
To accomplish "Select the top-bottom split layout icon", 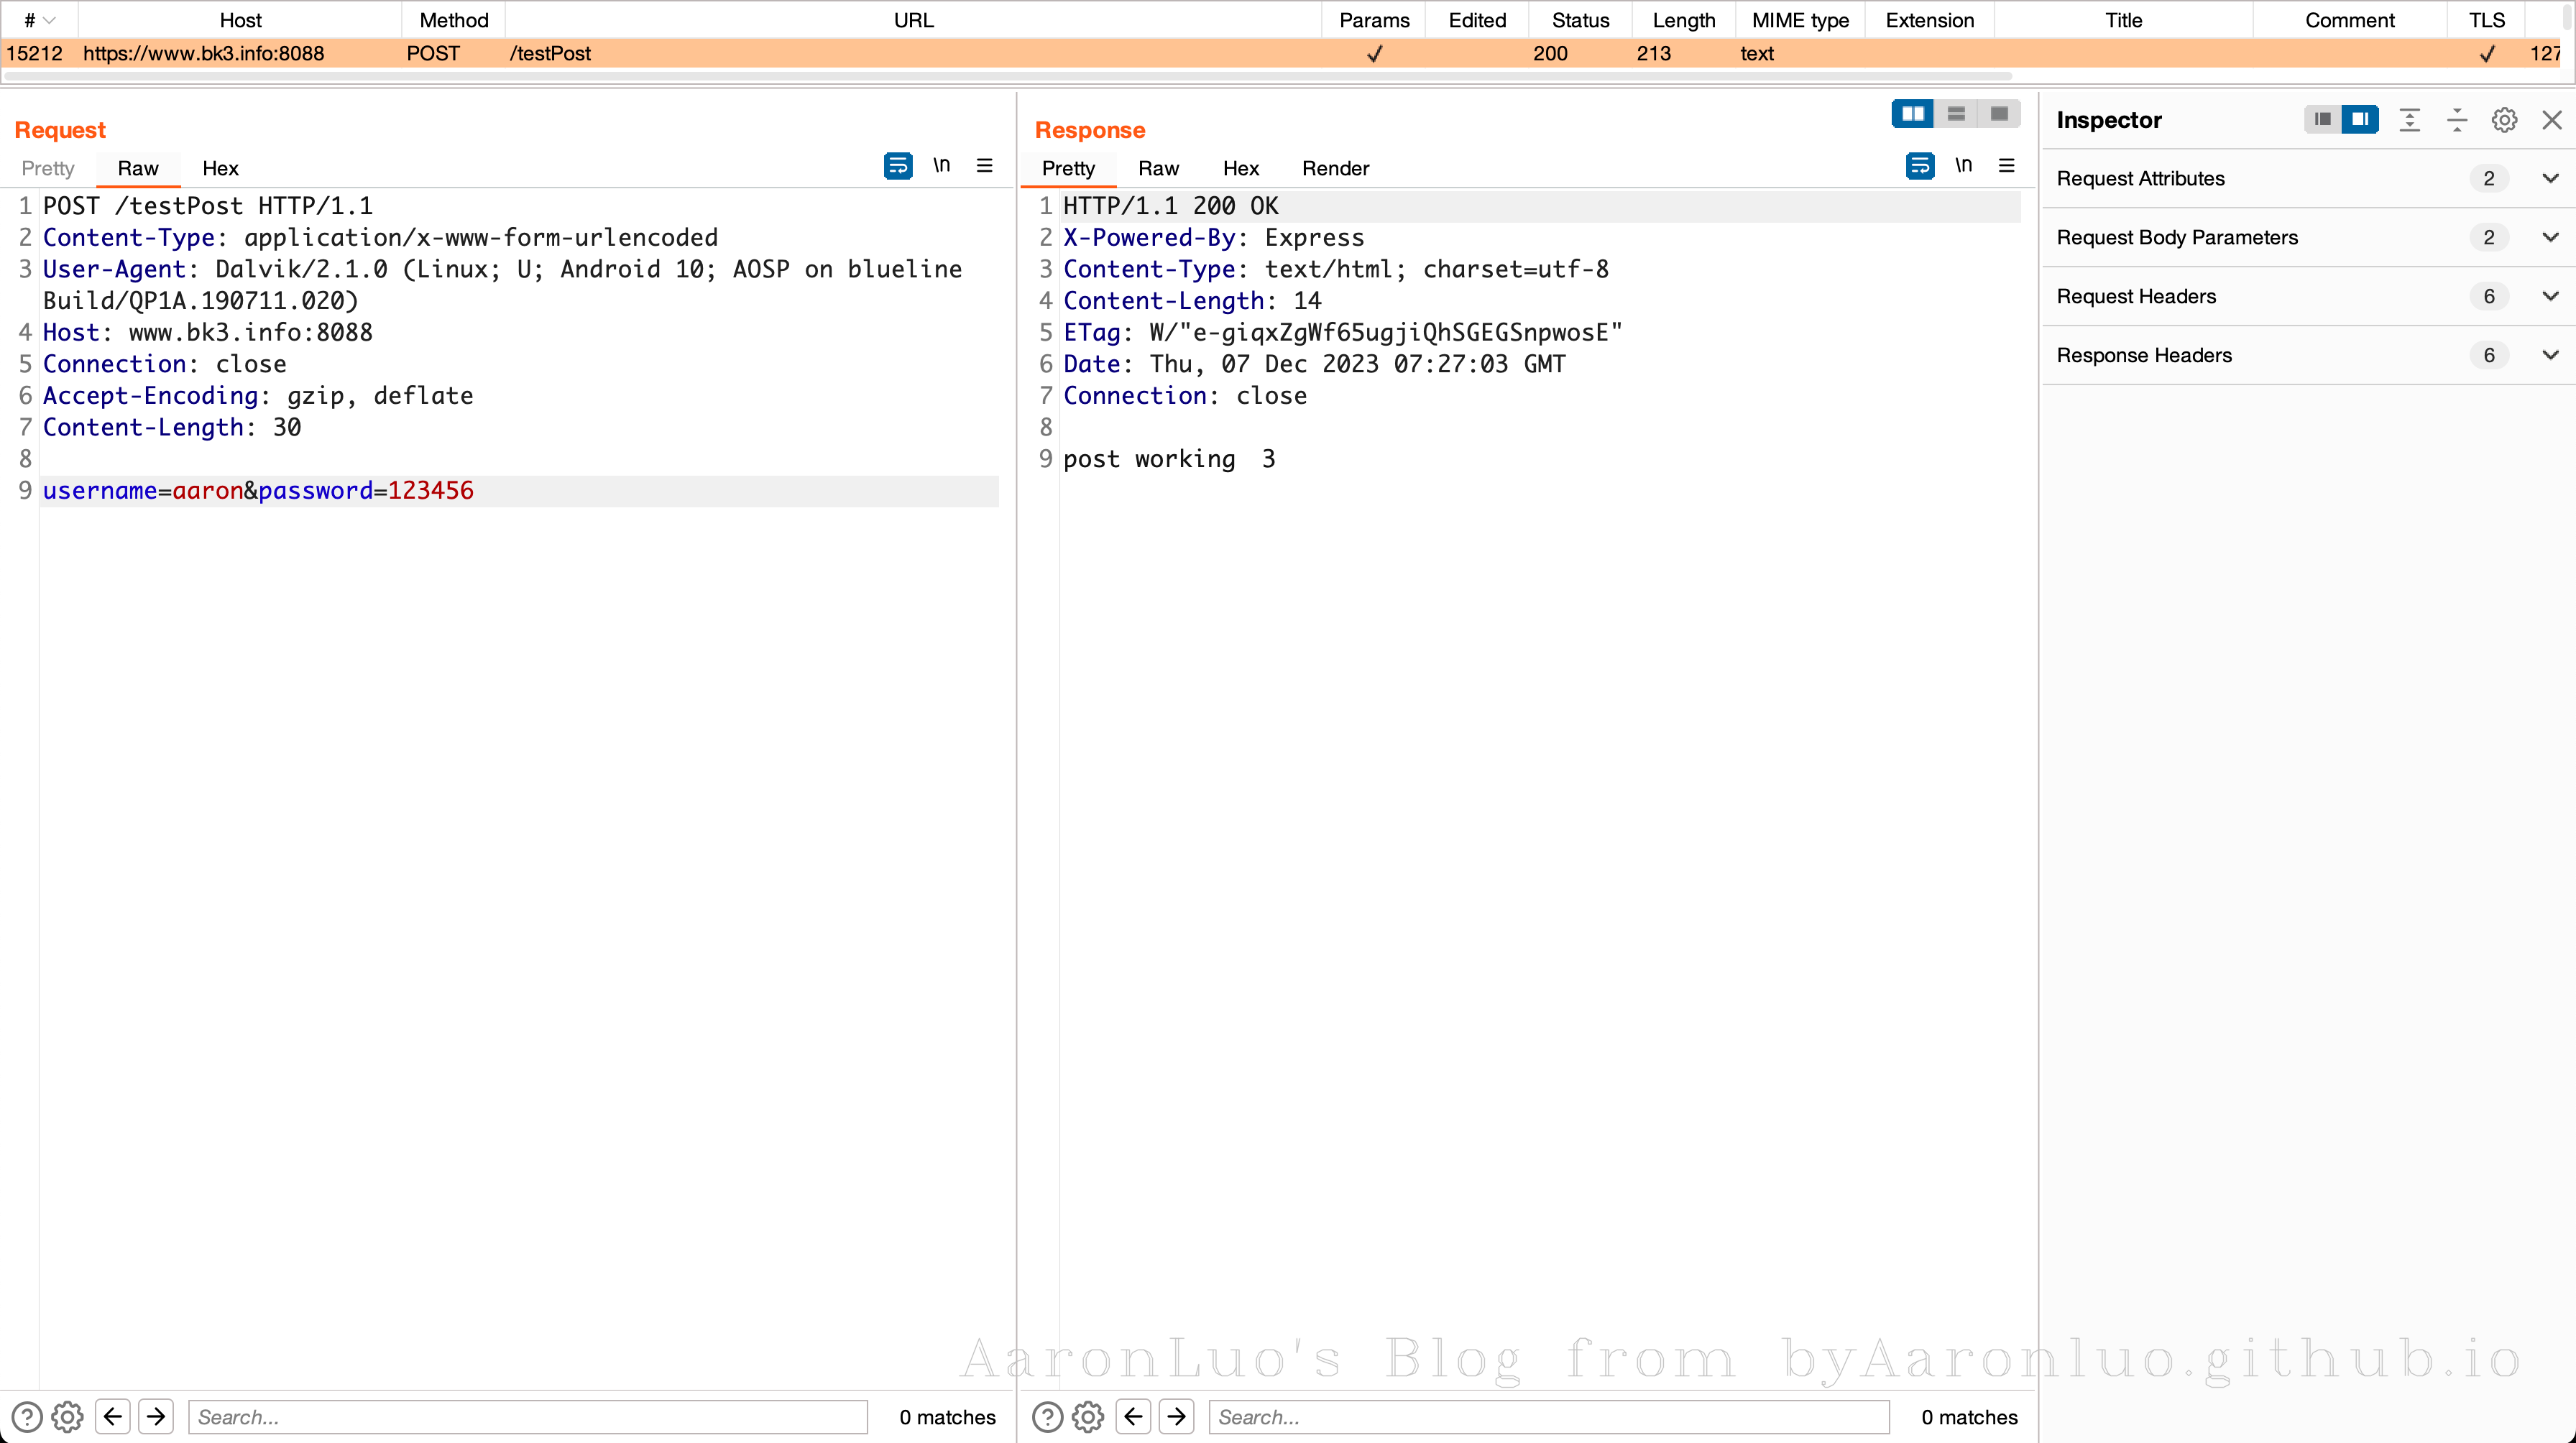I will (x=1956, y=114).
